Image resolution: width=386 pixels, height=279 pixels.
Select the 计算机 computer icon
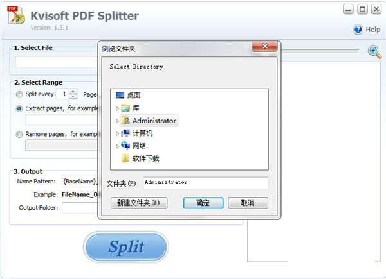point(125,133)
